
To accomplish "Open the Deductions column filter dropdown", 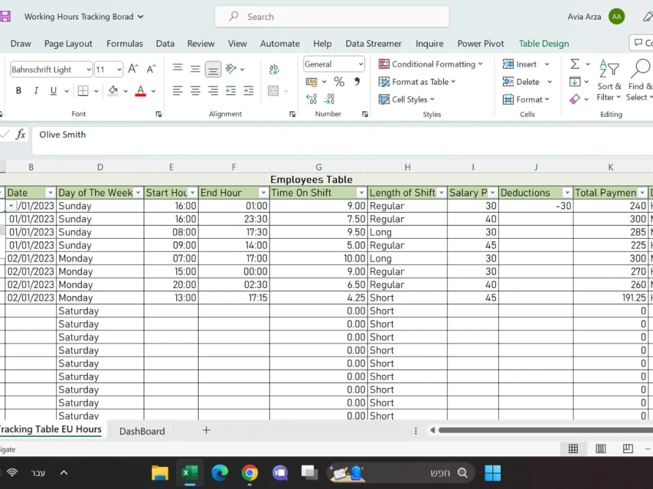I will [567, 193].
